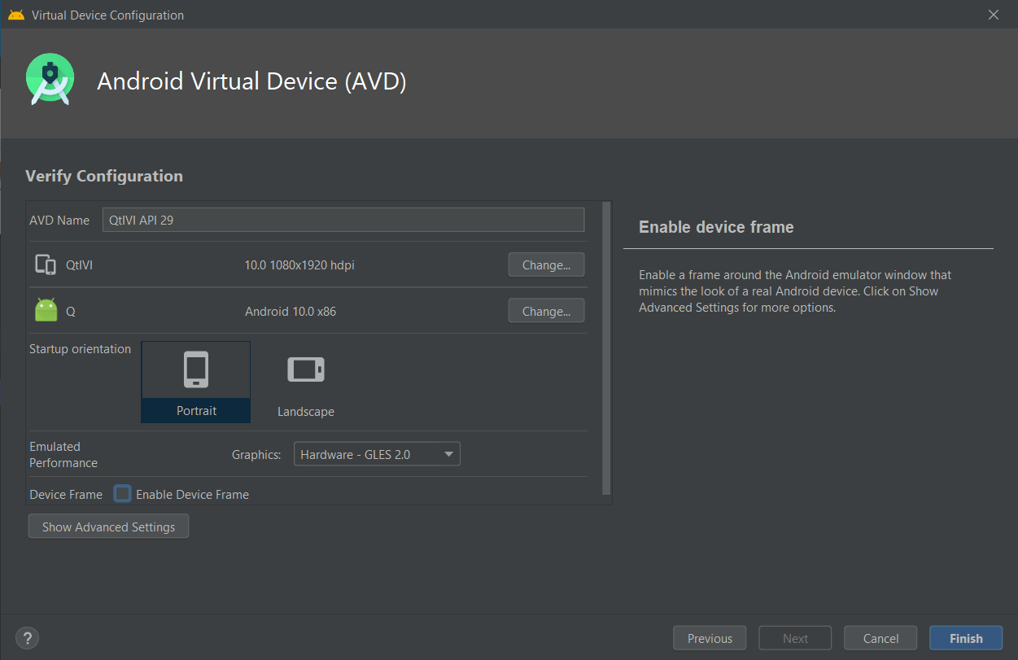Click the Graphics combo box arrow
The width and height of the screenshot is (1018, 660).
pos(448,454)
